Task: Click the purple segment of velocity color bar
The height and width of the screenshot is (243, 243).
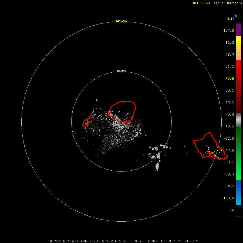Action: coord(238,30)
